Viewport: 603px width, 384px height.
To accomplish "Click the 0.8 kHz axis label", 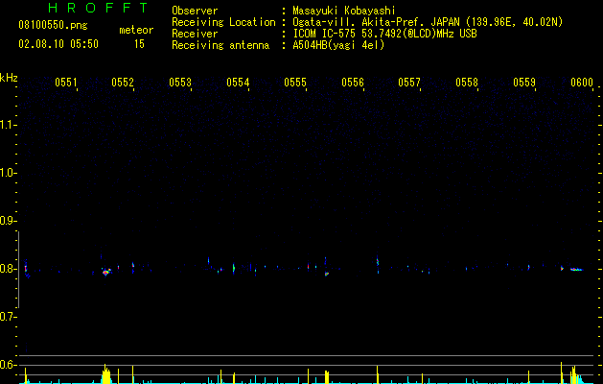I will [x=8, y=269].
